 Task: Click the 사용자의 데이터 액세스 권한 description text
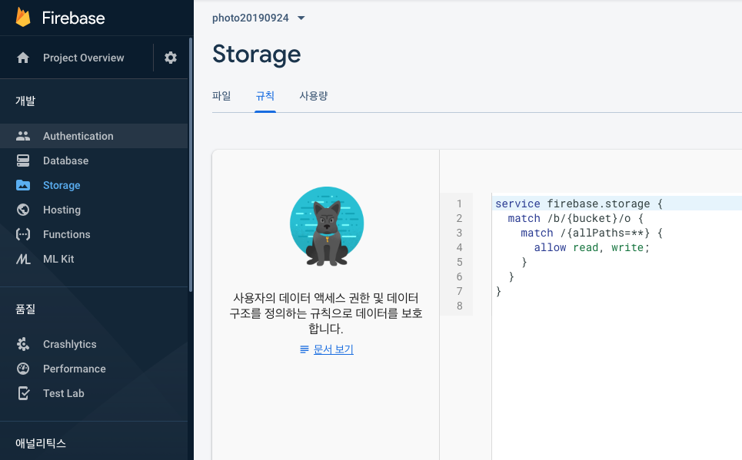tap(325, 313)
